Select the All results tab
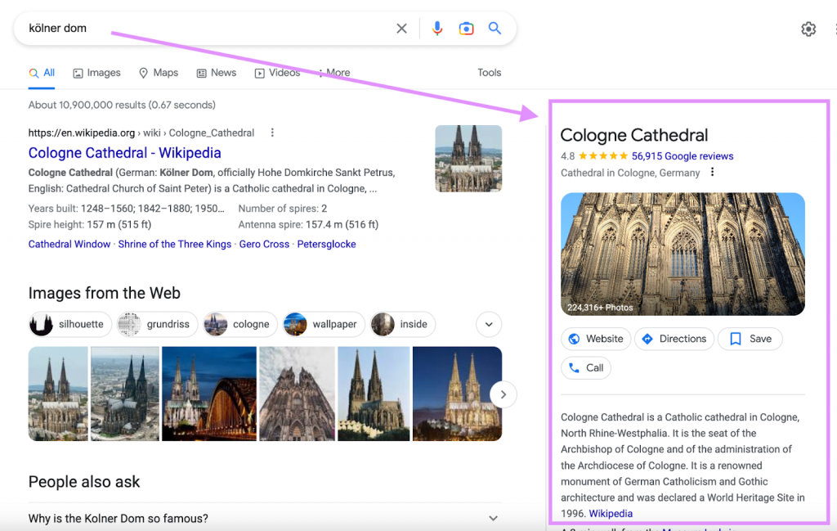The height and width of the screenshot is (531, 837). point(42,73)
